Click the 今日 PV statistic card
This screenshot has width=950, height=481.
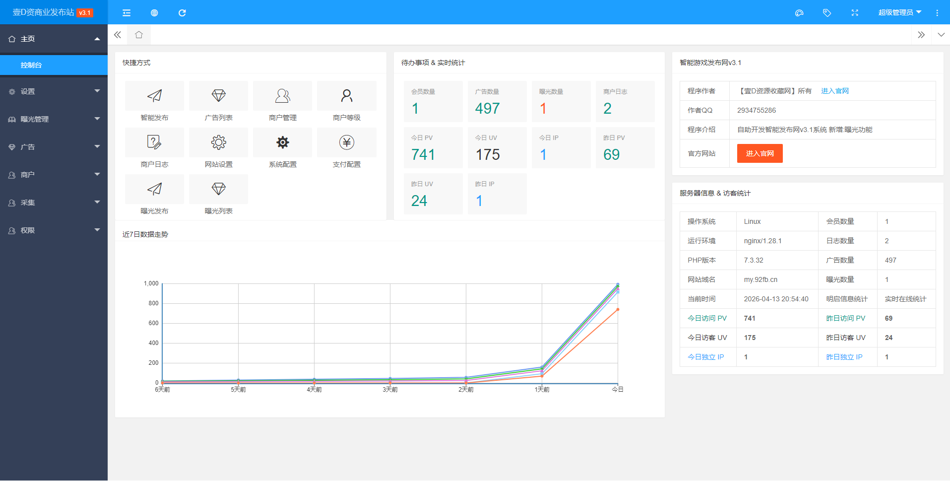point(433,148)
